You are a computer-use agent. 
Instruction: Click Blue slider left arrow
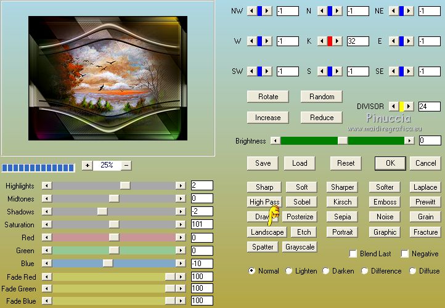47,264
